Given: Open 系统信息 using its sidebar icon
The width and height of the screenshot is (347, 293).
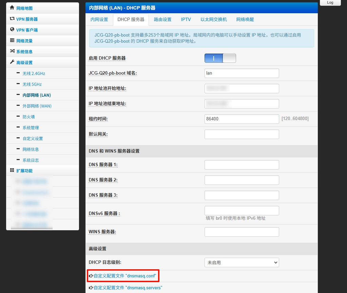Looking at the screenshot, I should pyautogui.click(x=12, y=52).
